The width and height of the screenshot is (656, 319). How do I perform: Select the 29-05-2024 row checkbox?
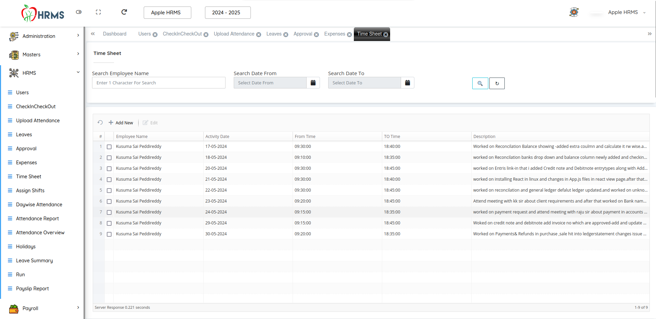click(109, 223)
